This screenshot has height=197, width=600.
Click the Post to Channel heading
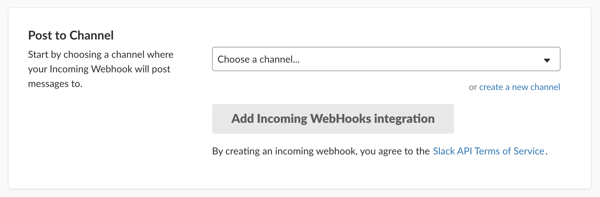point(71,36)
